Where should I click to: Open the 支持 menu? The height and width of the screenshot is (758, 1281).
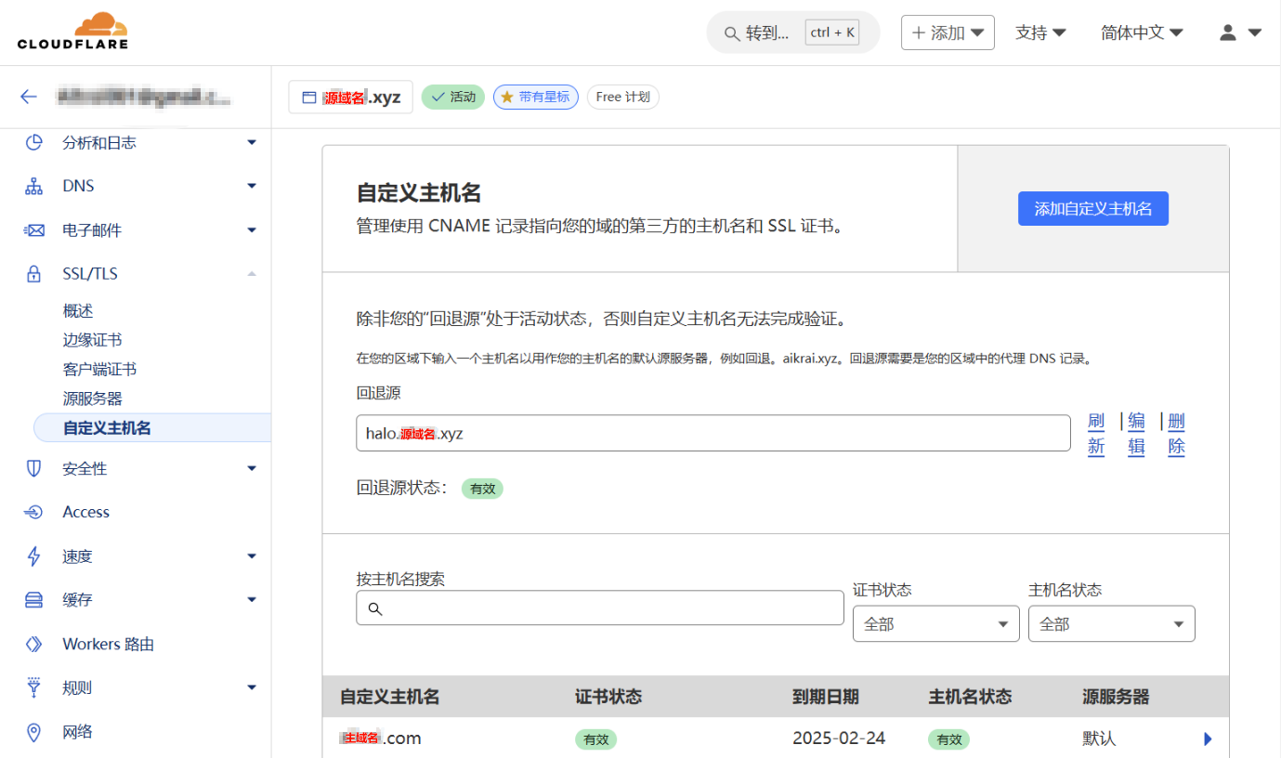1040,33
